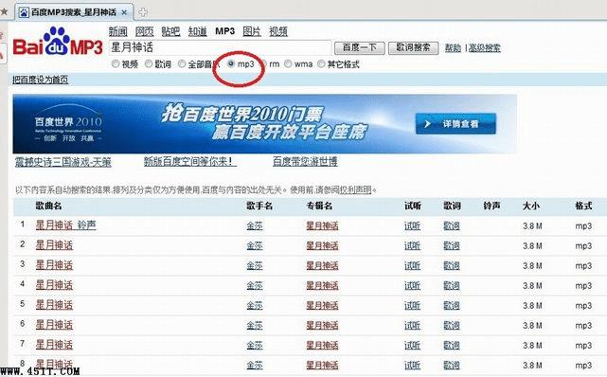Open the 新版百度空间等你来 link

click(x=190, y=161)
